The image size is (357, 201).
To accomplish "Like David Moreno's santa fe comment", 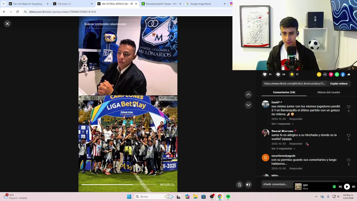I will [x=349, y=135].
